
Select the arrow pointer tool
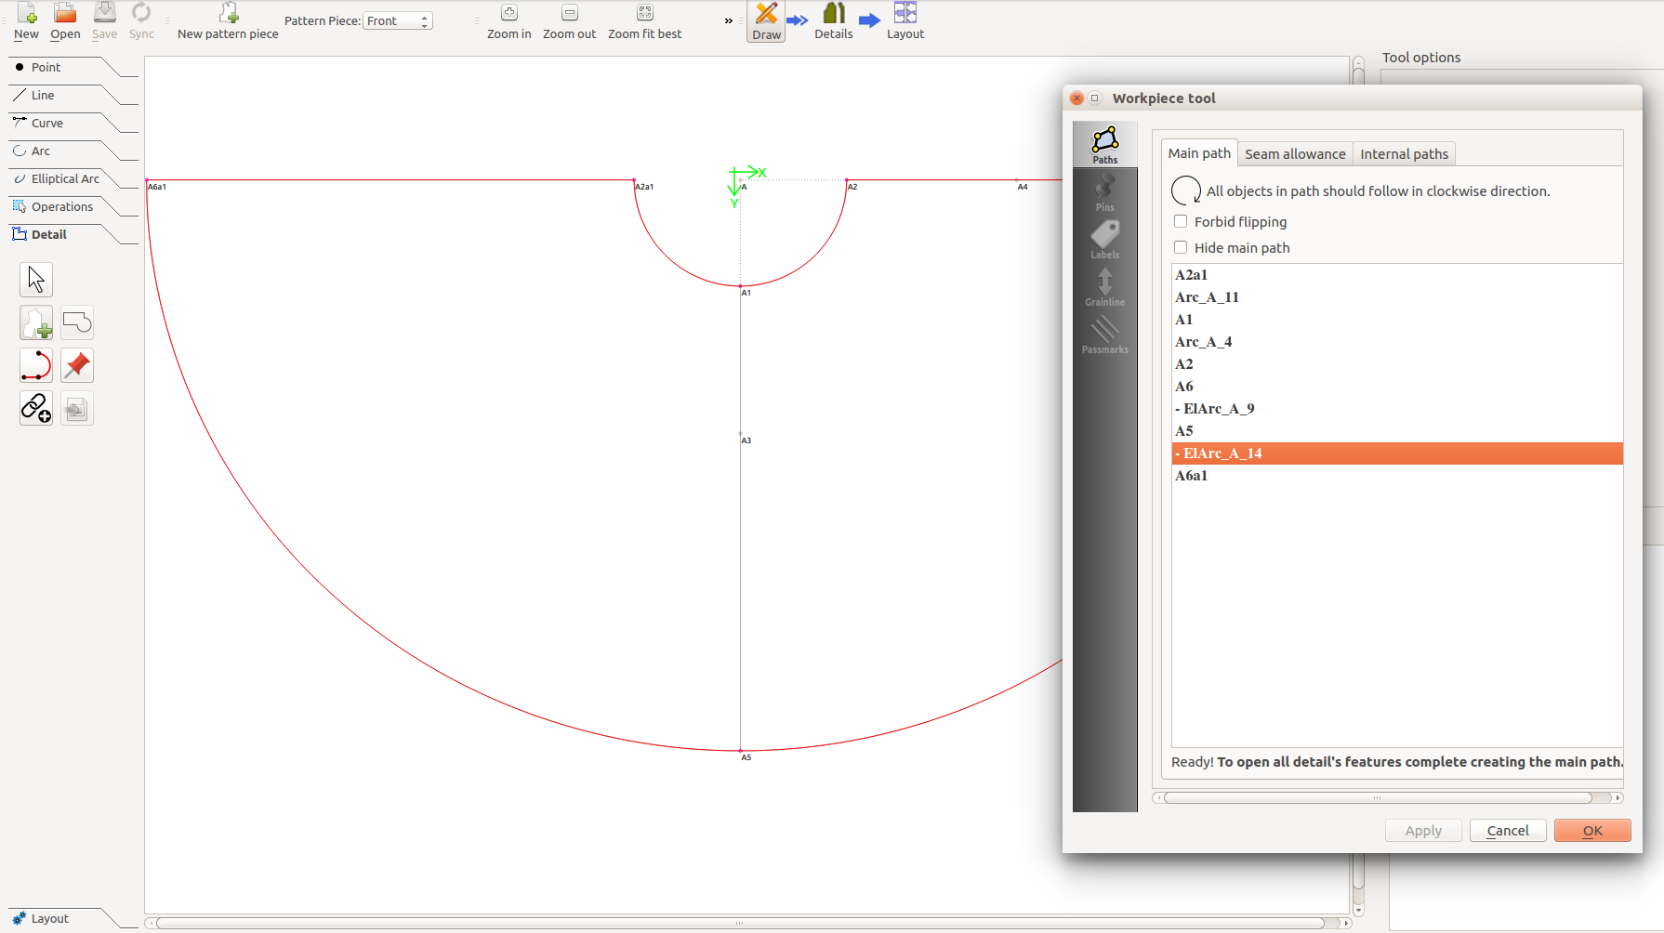pyautogui.click(x=36, y=280)
